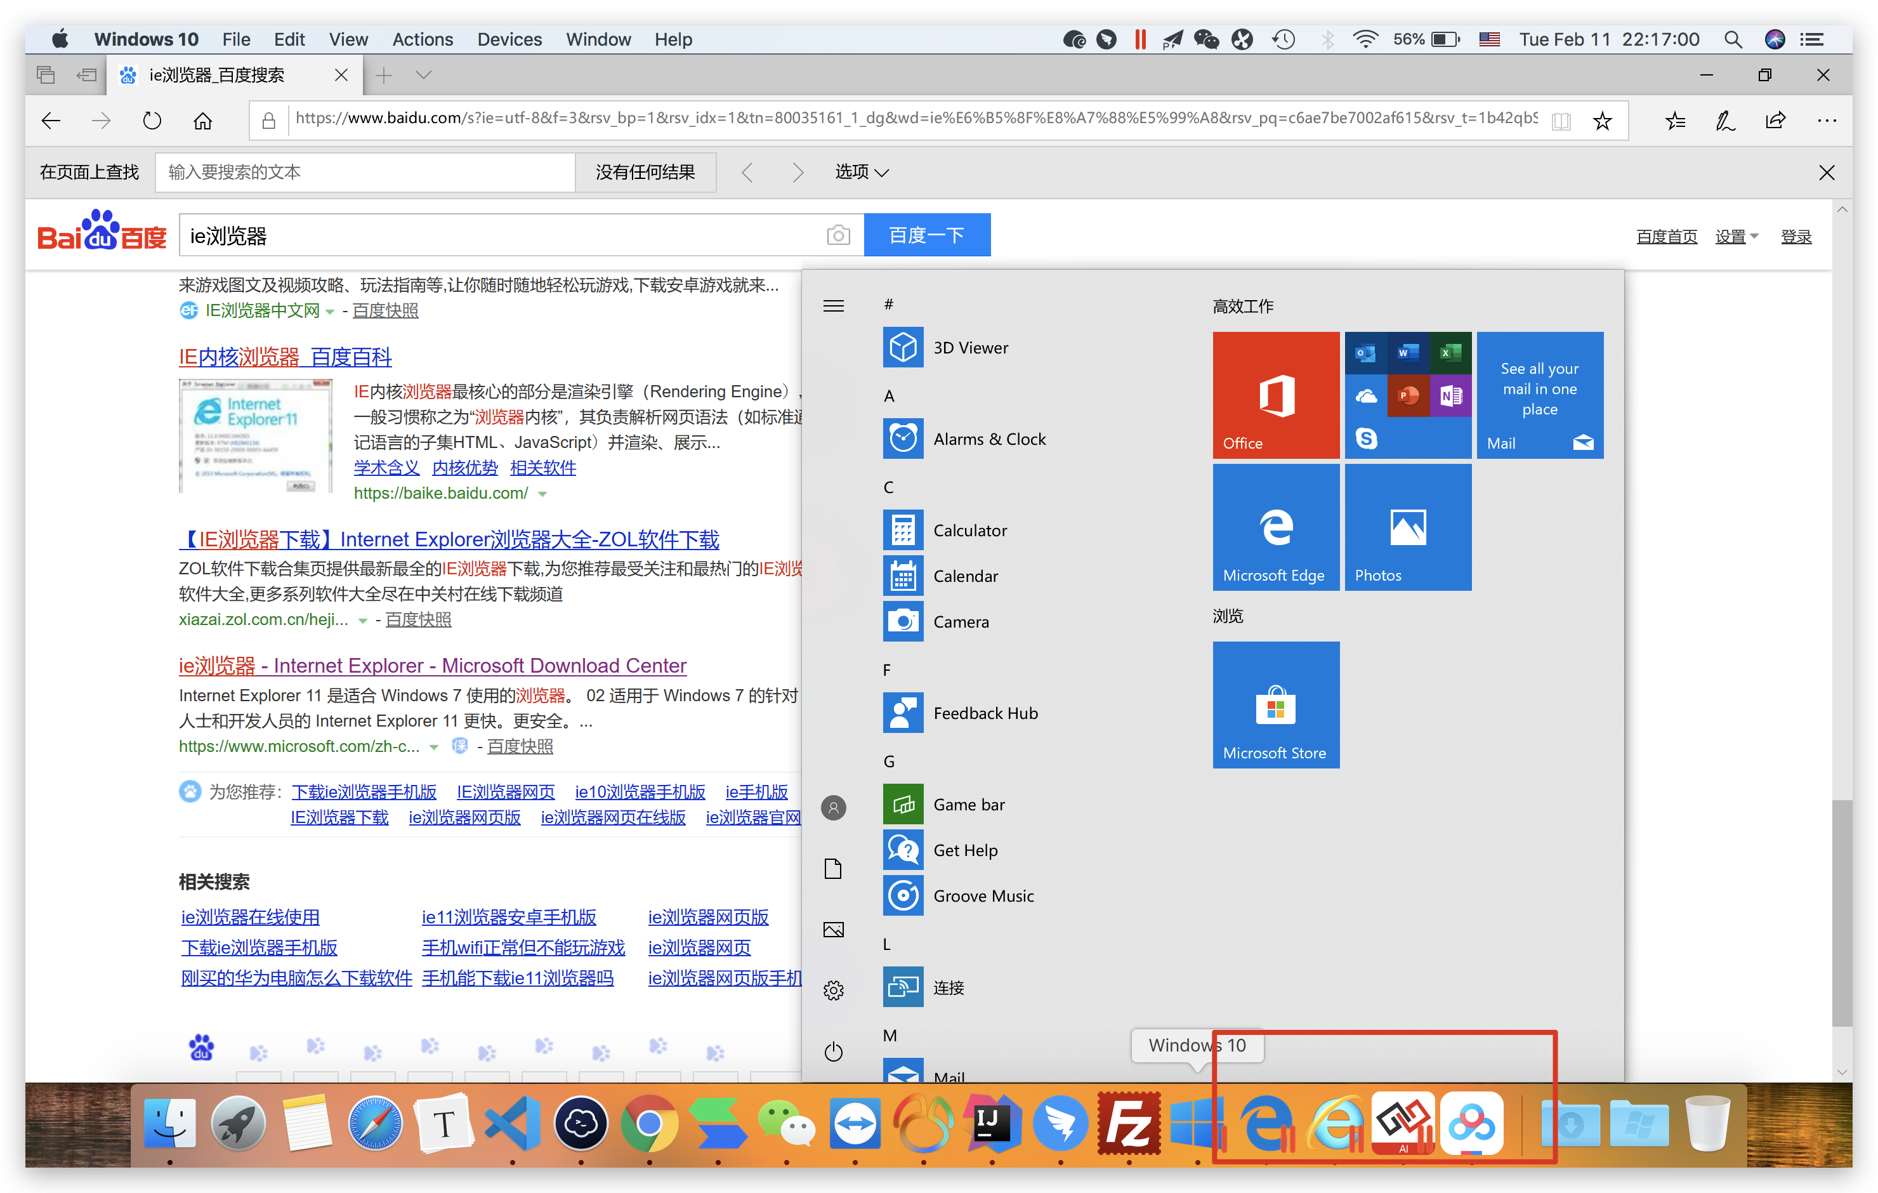This screenshot has height=1193, width=1878.
Task: Click the Edge reading view icon
Action: tap(1561, 121)
